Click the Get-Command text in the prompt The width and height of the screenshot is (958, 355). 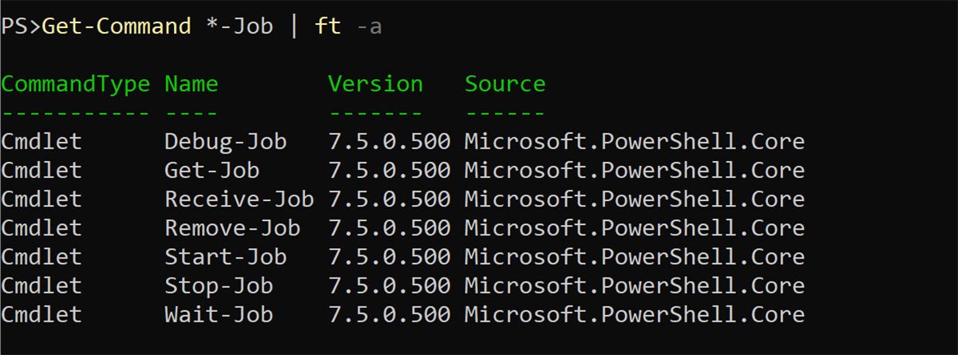[116, 26]
